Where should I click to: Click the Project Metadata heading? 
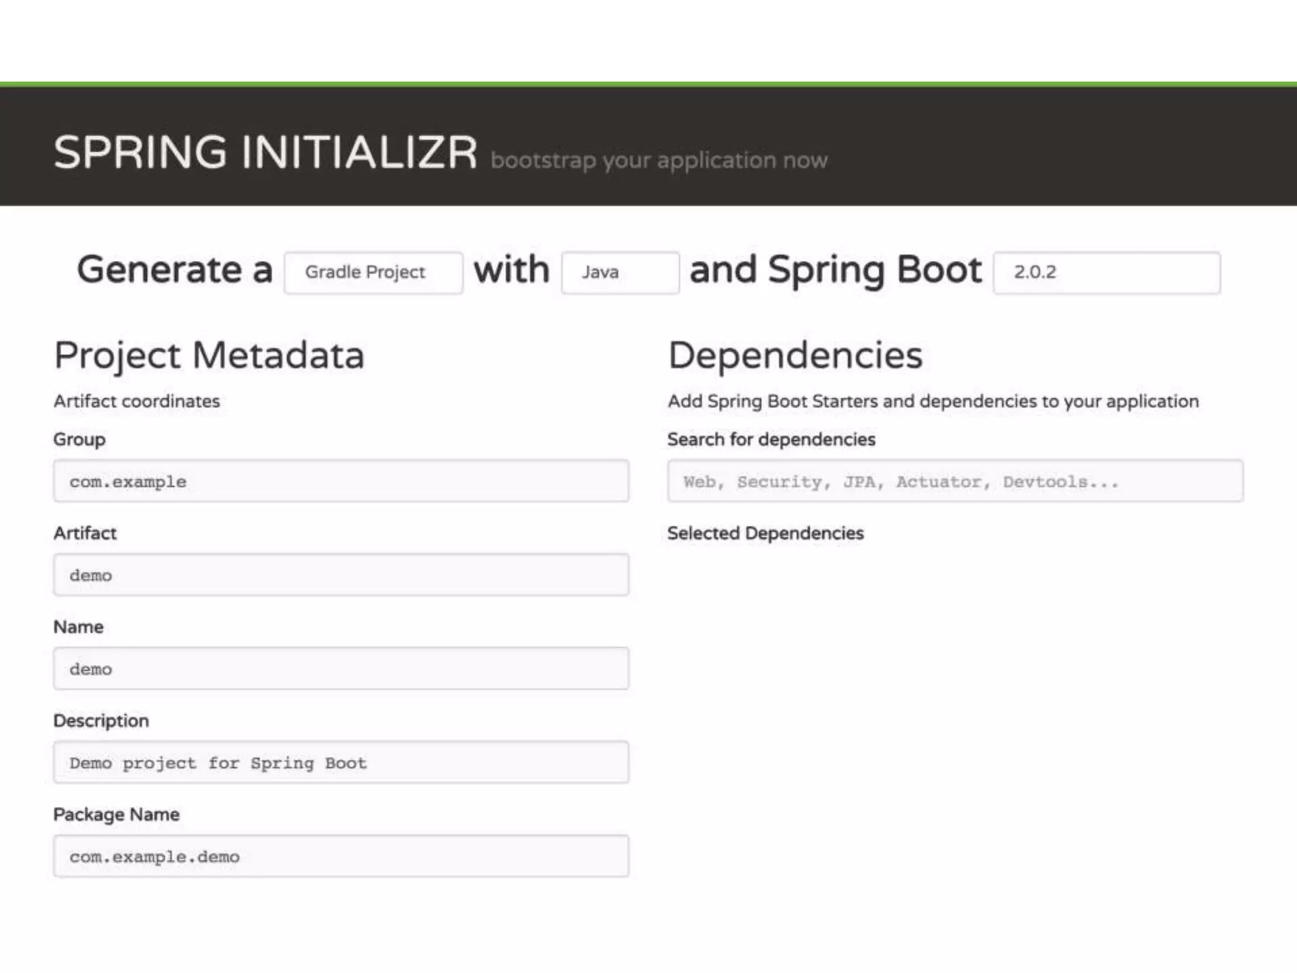[209, 355]
